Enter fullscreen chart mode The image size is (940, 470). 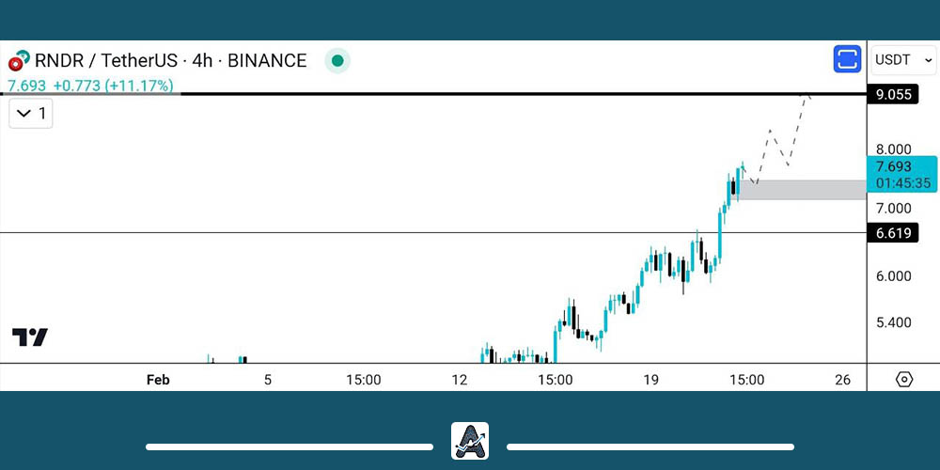(x=847, y=59)
